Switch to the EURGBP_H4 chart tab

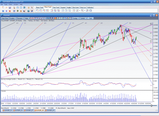pyautogui.click(x=50, y=110)
